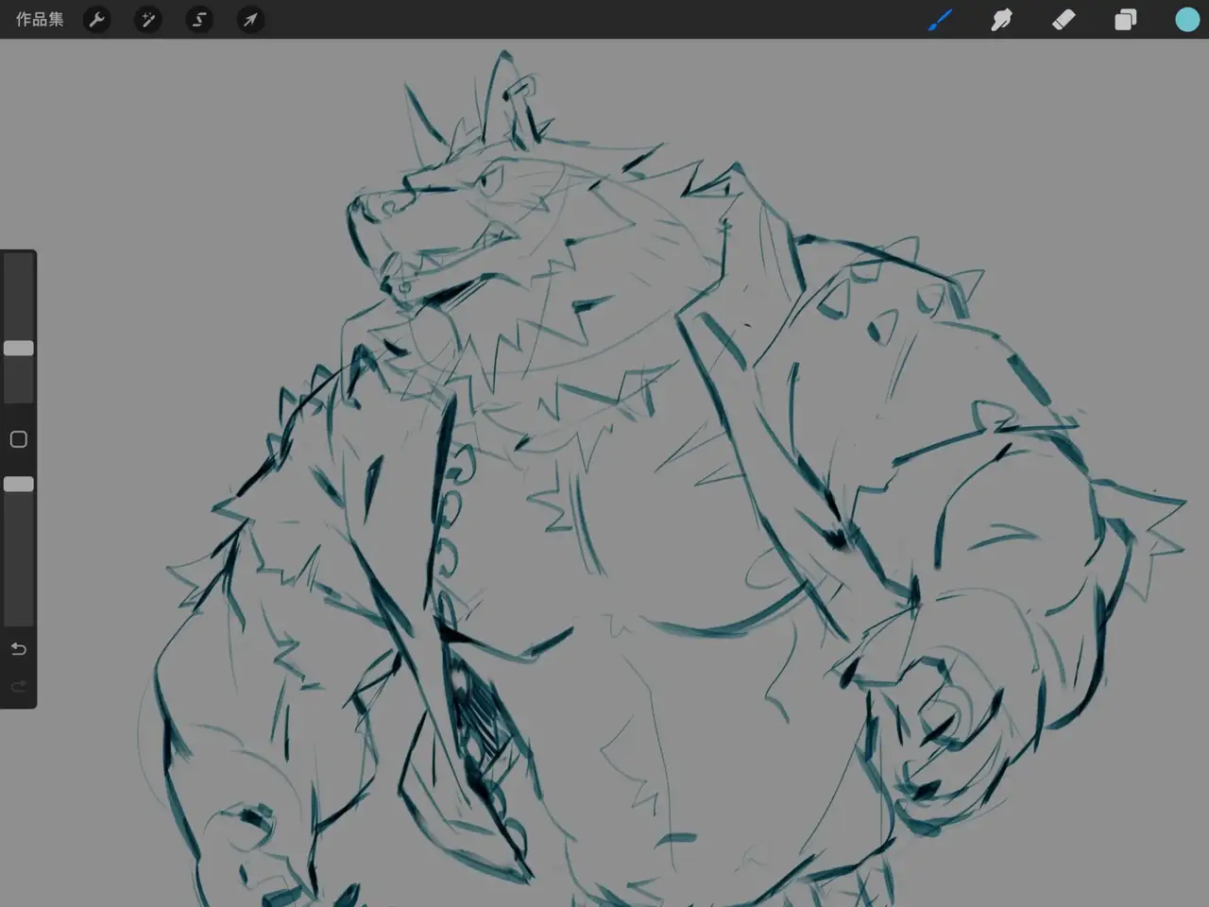Select the Brush paint tool

coord(939,19)
